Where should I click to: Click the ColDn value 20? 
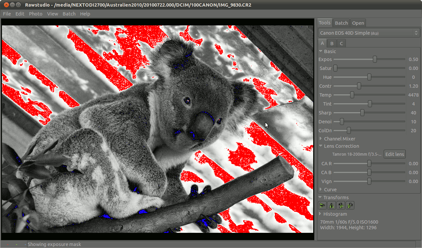point(413,131)
